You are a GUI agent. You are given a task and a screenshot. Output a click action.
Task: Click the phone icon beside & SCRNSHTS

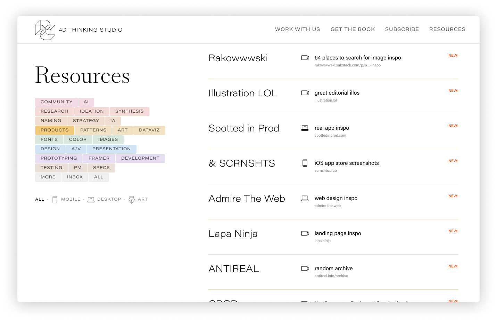click(305, 163)
